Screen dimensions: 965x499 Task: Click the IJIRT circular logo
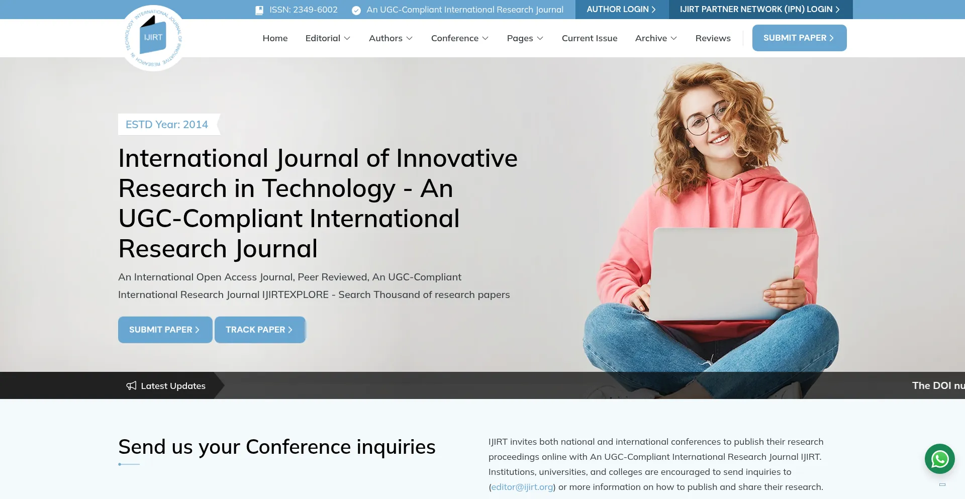coord(153,38)
